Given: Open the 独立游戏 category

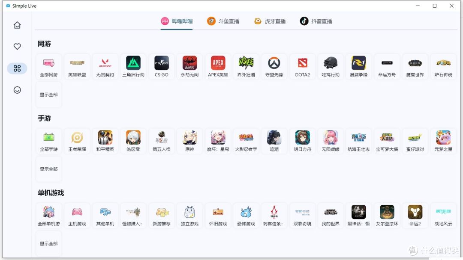Looking at the screenshot, I should point(189,216).
